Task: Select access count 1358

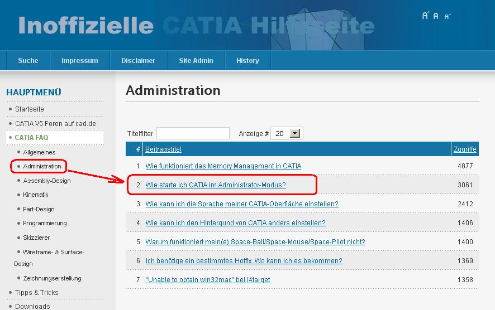Action: (x=465, y=280)
